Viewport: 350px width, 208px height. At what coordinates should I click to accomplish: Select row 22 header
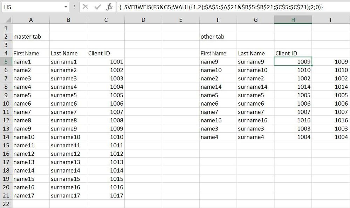(x=6, y=204)
